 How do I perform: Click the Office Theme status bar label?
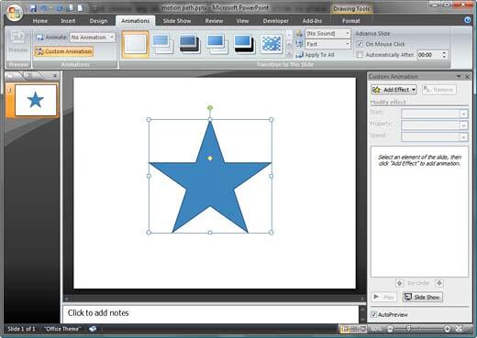[x=62, y=329]
